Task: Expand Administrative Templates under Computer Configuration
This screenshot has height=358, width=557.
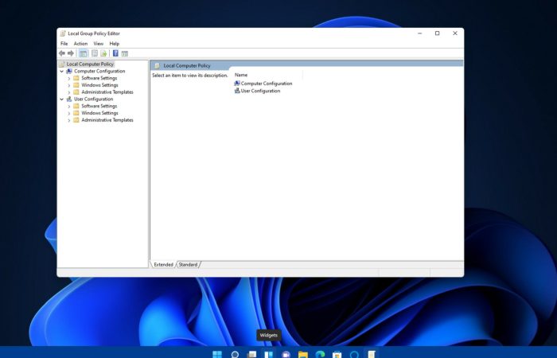Action: 69,92
